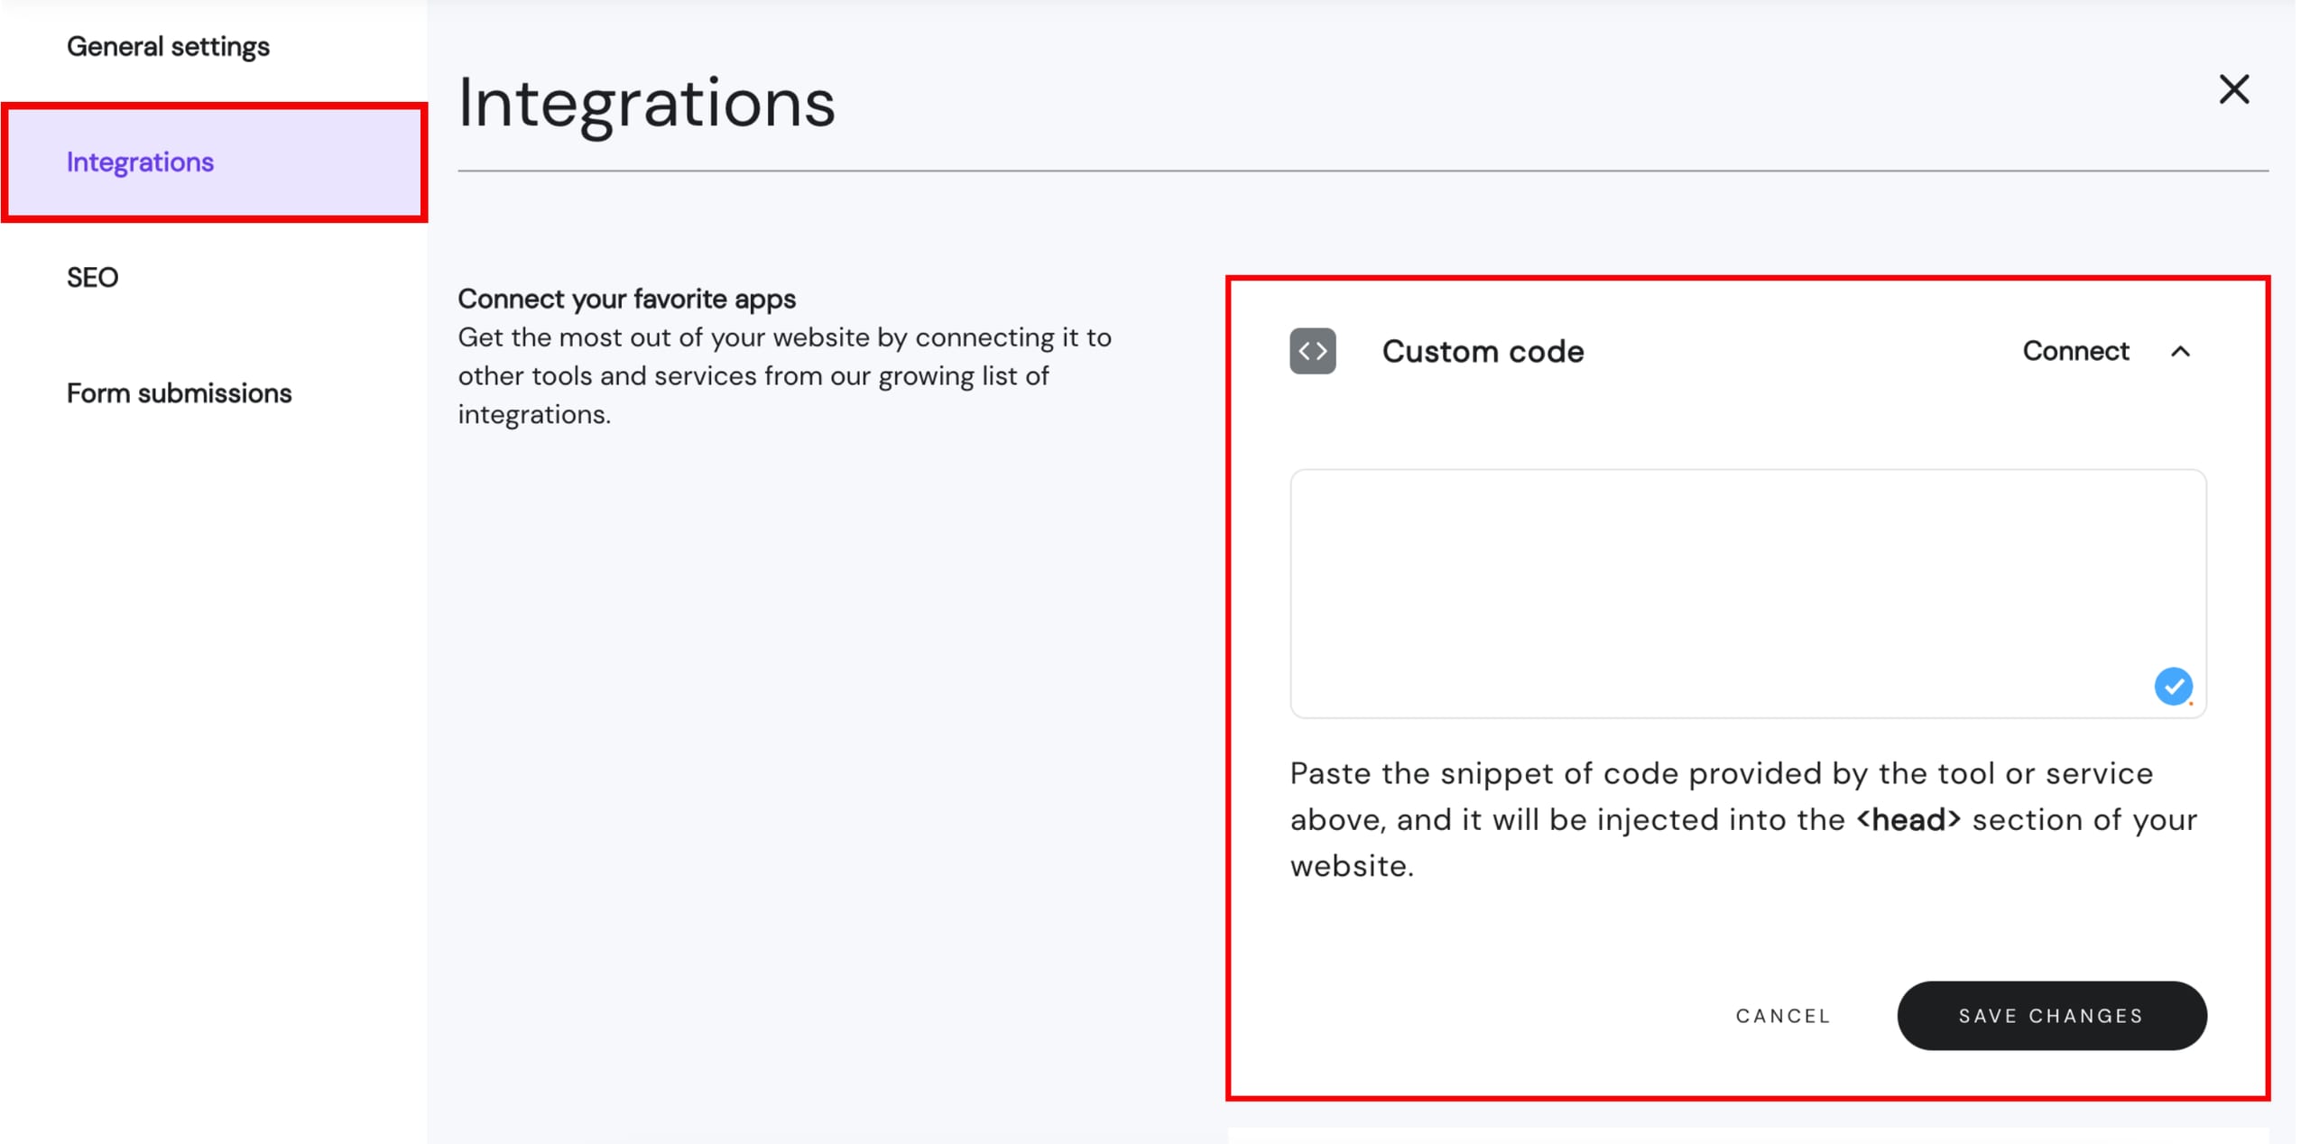This screenshot has height=1144, width=2310.
Task: Select the Custom code title label
Action: pyautogui.click(x=1483, y=351)
